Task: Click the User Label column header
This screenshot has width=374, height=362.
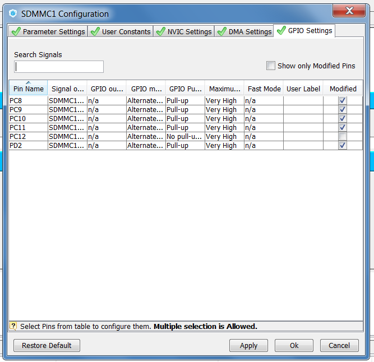Action: [x=303, y=88]
